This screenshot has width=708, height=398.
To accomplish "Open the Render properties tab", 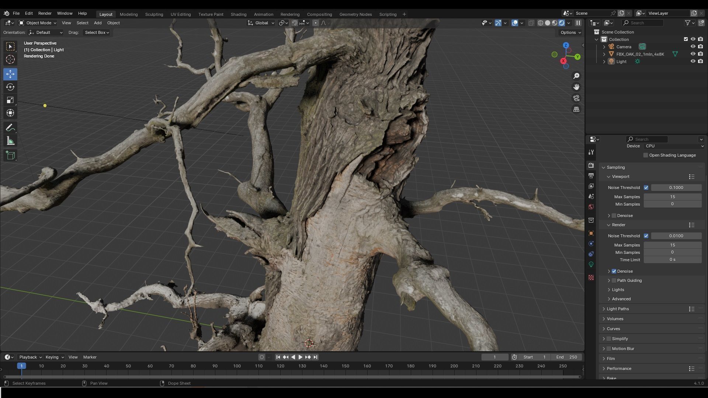I will click(591, 165).
